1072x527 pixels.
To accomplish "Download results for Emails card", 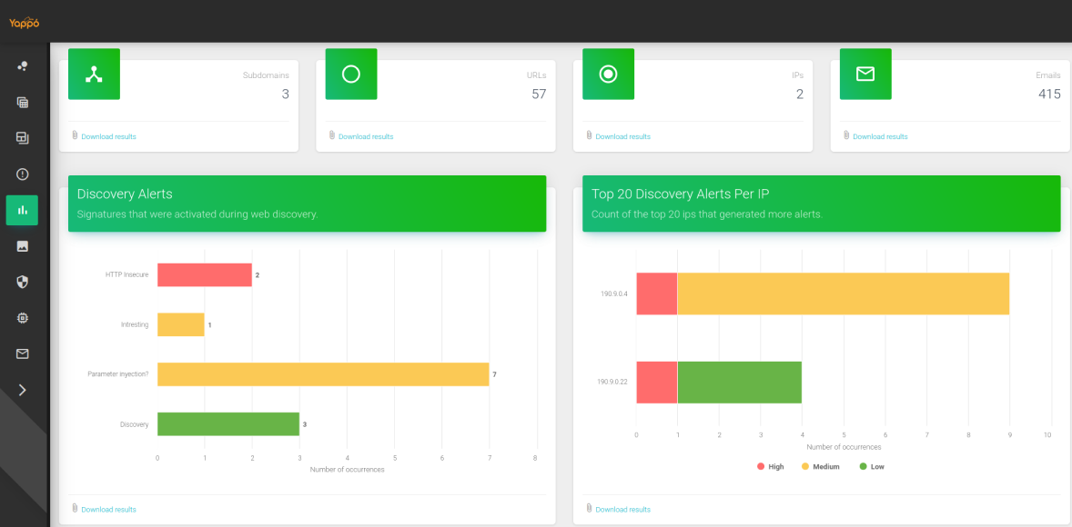I will (880, 136).
